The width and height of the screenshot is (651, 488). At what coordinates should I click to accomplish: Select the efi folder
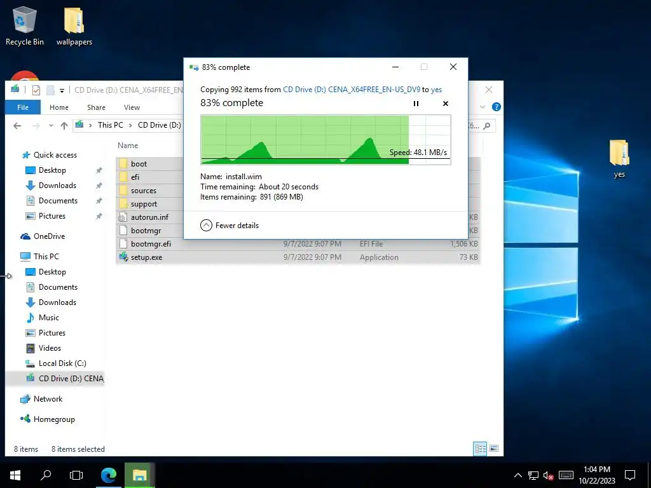[135, 177]
